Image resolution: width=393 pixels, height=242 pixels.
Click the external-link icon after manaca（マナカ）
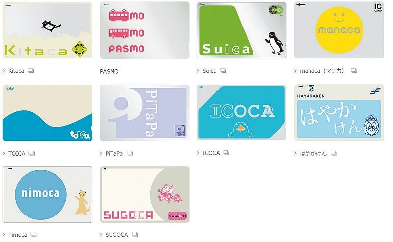pyautogui.click(x=353, y=71)
